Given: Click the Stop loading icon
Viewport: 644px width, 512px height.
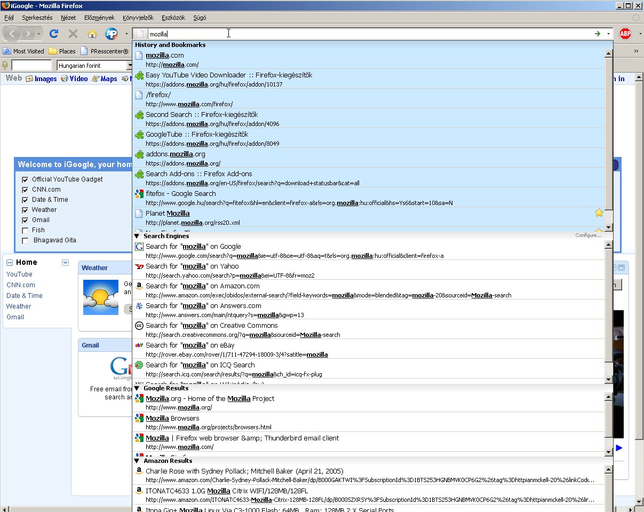Looking at the screenshot, I should [x=73, y=34].
